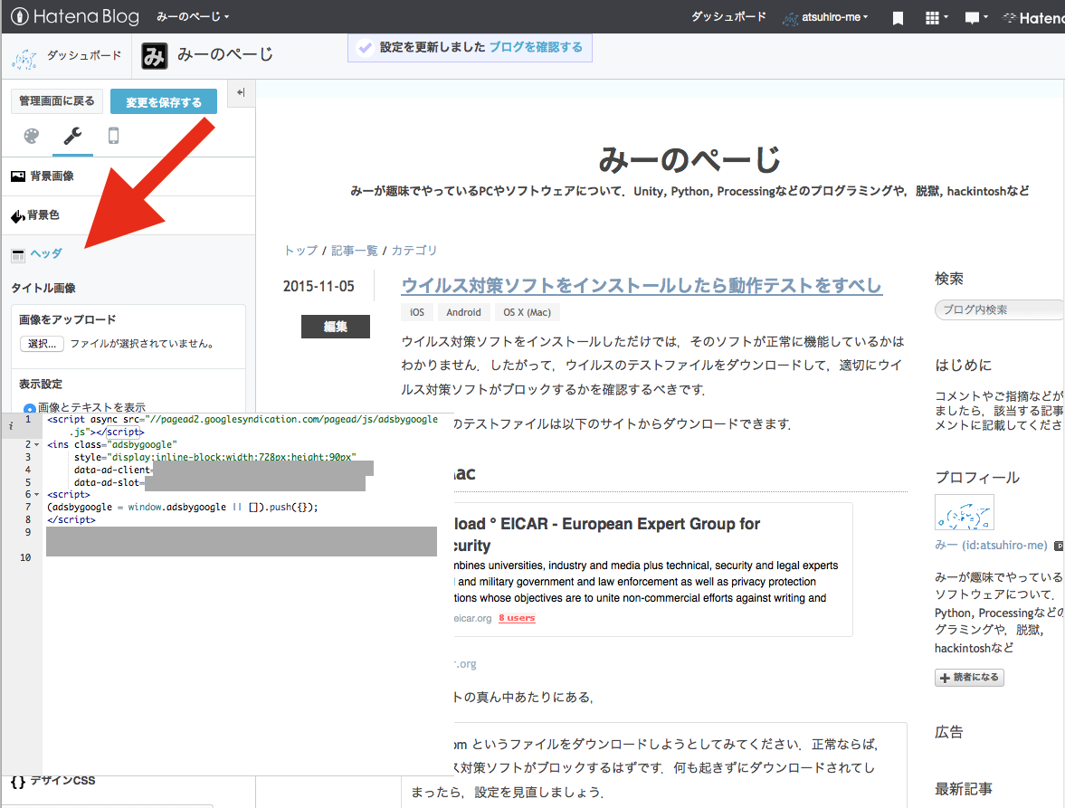Image resolution: width=1065 pixels, height=808 pixels.
Task: Open the ブログを確認する link
Action: pos(537,47)
